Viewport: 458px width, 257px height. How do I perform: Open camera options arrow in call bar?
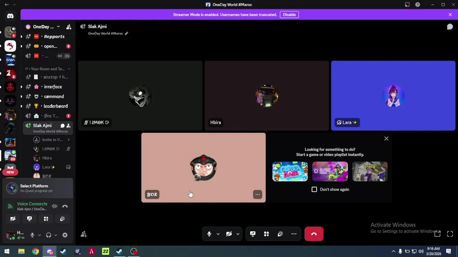click(238, 234)
